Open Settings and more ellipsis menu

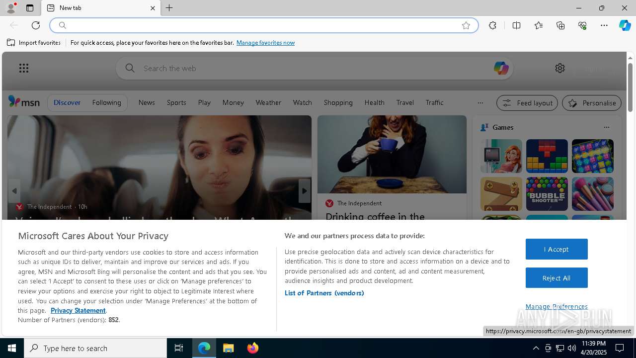tap(604, 25)
